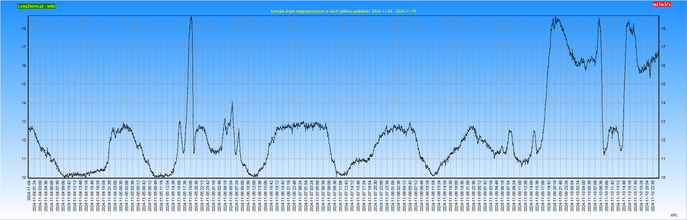This screenshot has width=687, height=220.
Task: Click value 16 on the right y-axis
Action: pyautogui.click(x=663, y=66)
